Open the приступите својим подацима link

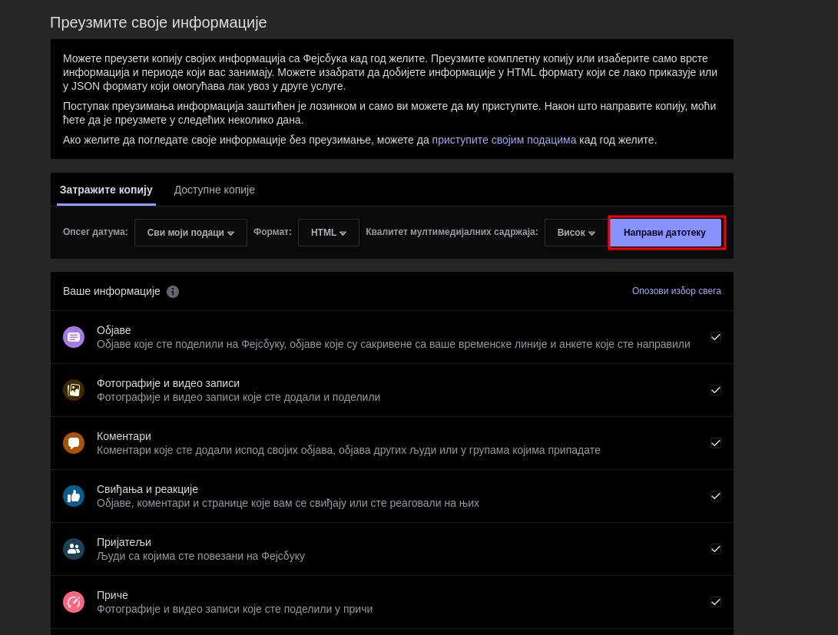coord(504,140)
